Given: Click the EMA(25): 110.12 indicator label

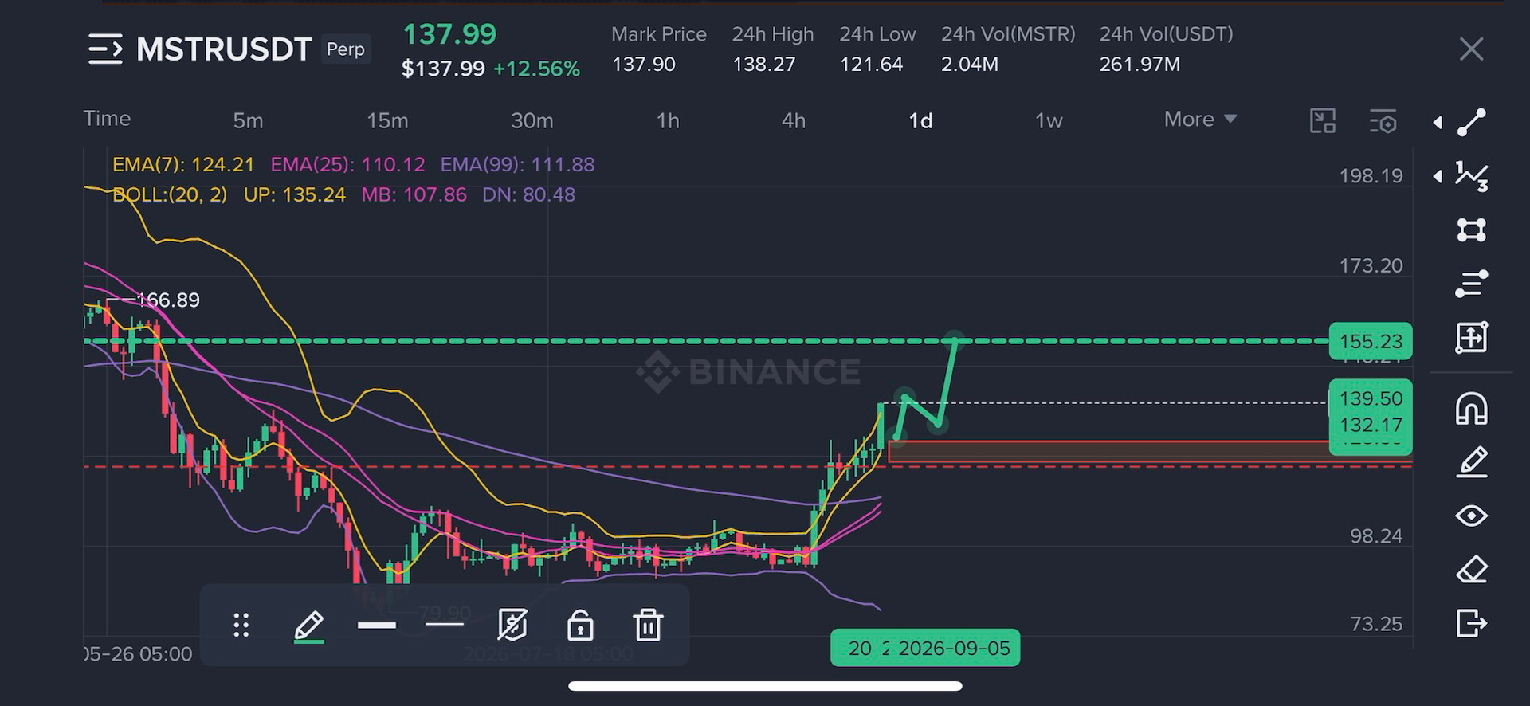Looking at the screenshot, I should coord(347,164).
